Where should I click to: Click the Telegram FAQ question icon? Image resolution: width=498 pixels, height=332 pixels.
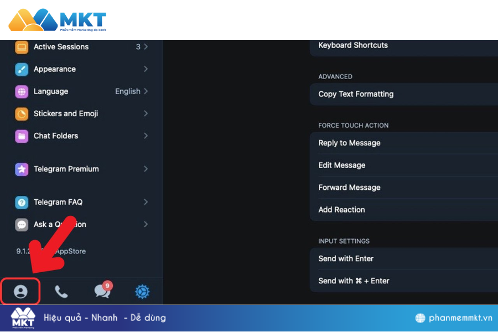(22, 202)
